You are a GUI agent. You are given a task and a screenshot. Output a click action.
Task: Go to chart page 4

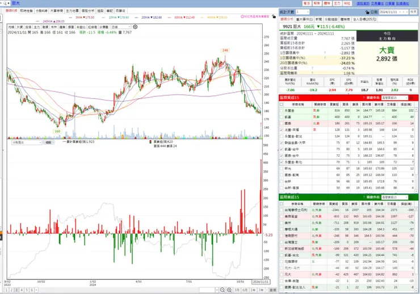22,290
